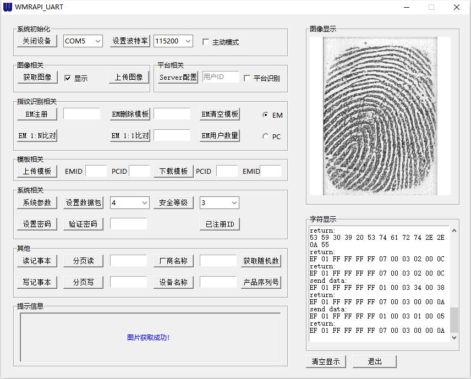Run EM 1:N比对 fingerprint matching
Screen dimensions: 471x379
(36, 135)
